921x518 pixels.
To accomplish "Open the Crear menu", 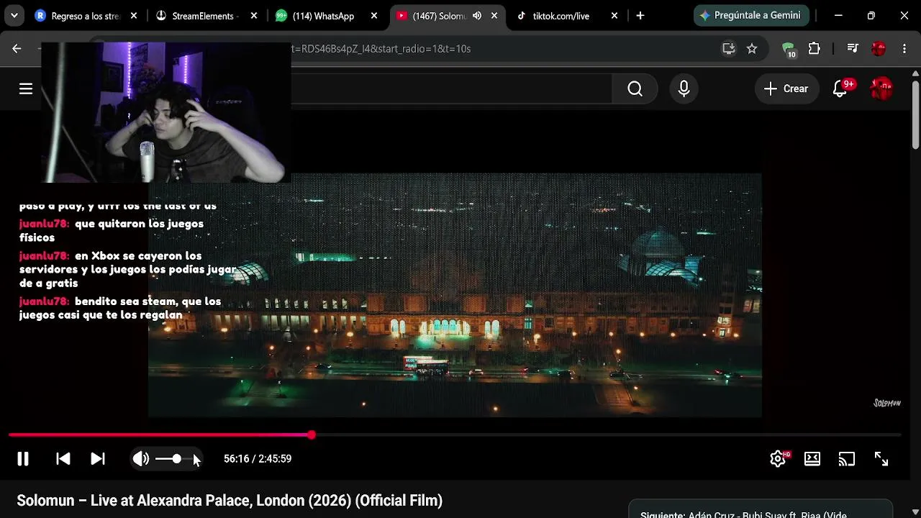I will coord(786,88).
